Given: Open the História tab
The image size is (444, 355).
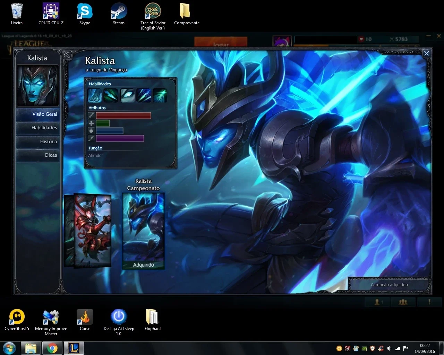Looking at the screenshot, I should pos(38,142).
